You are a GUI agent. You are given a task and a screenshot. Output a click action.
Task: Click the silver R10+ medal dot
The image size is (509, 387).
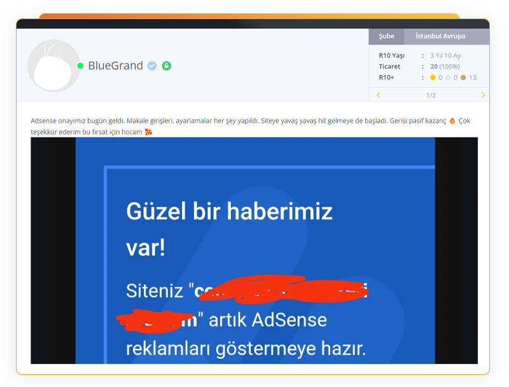pos(448,78)
